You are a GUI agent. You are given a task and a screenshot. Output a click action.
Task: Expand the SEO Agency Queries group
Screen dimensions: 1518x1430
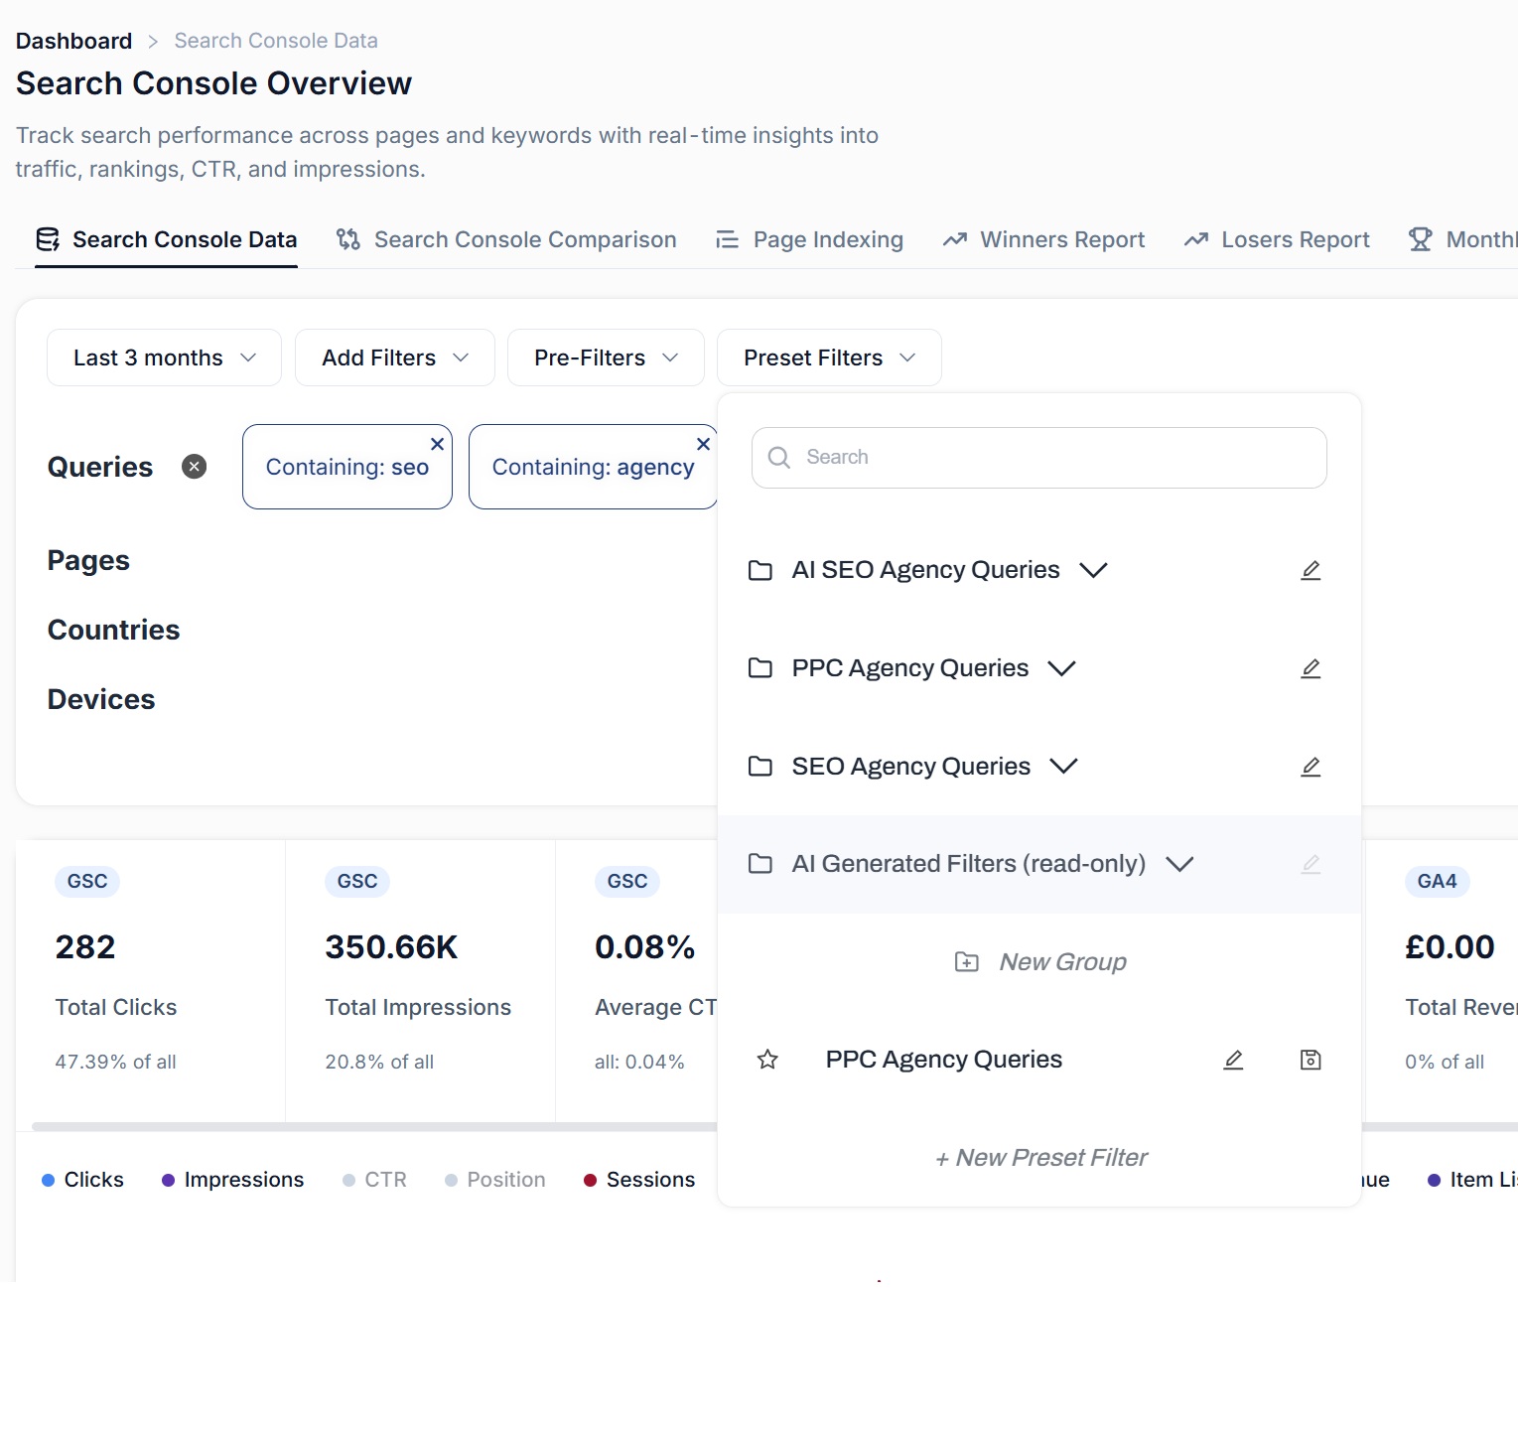tap(1063, 767)
